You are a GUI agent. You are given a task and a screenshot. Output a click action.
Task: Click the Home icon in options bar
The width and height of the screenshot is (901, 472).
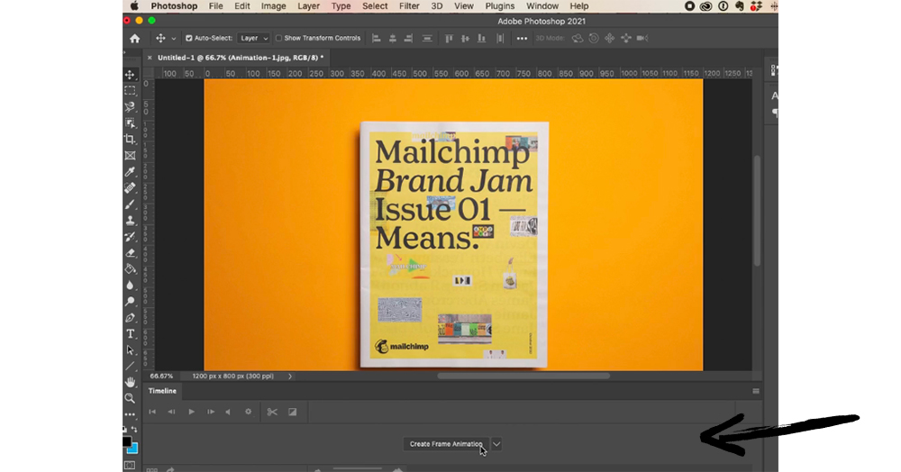pyautogui.click(x=134, y=39)
